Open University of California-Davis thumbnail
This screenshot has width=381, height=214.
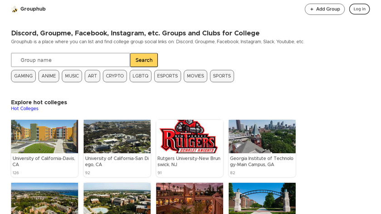coord(44,136)
